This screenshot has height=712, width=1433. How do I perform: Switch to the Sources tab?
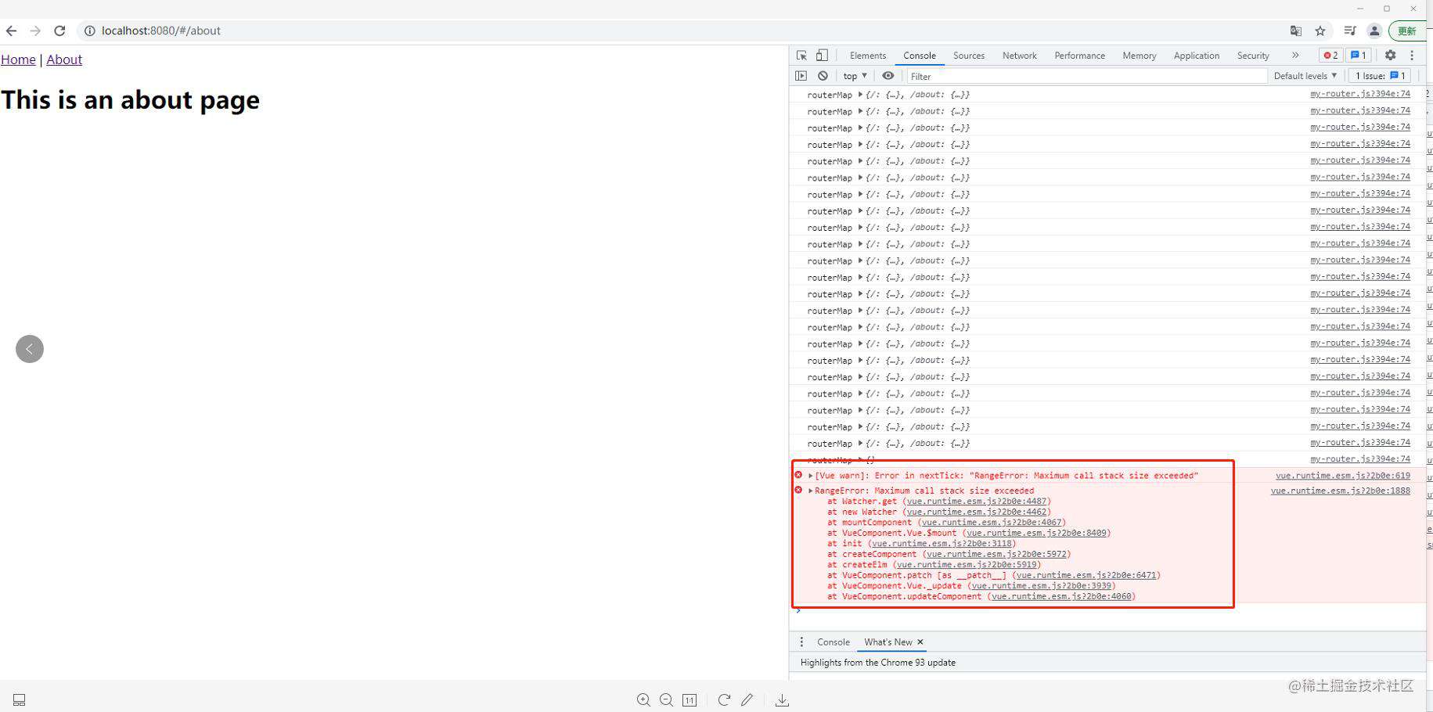coord(969,56)
